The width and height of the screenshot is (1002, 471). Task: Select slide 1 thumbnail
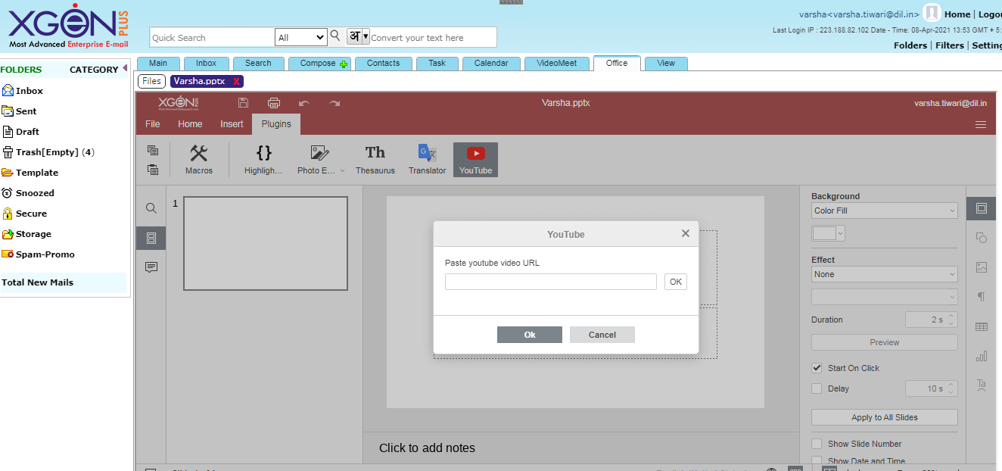266,243
